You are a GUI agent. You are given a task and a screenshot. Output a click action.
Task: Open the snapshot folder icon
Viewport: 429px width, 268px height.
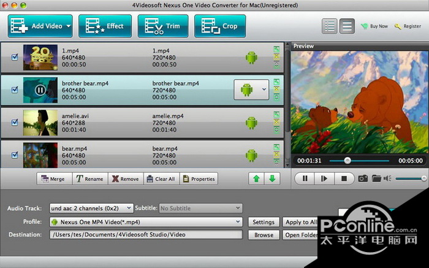(x=376, y=178)
